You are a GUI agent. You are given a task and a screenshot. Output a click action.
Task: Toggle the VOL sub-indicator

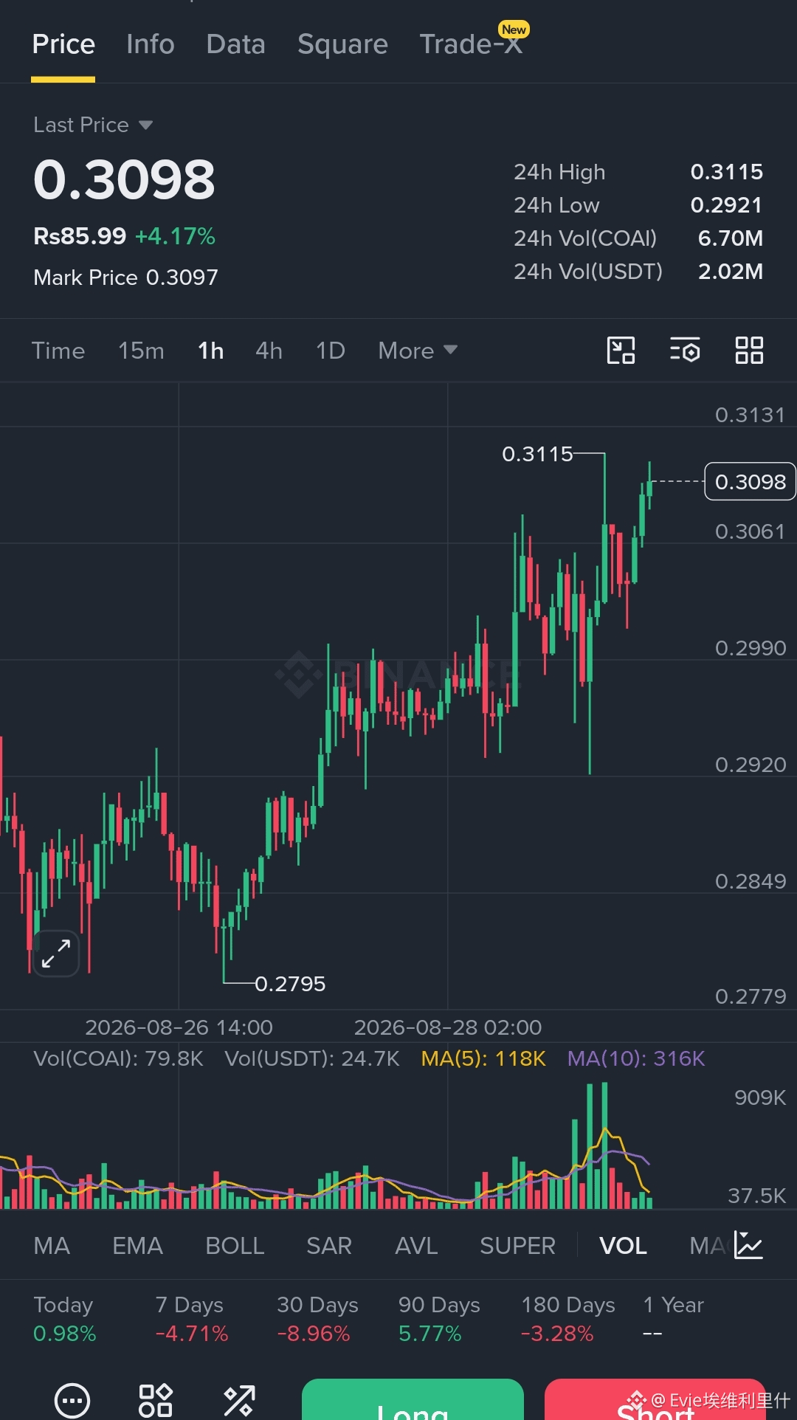point(623,1246)
